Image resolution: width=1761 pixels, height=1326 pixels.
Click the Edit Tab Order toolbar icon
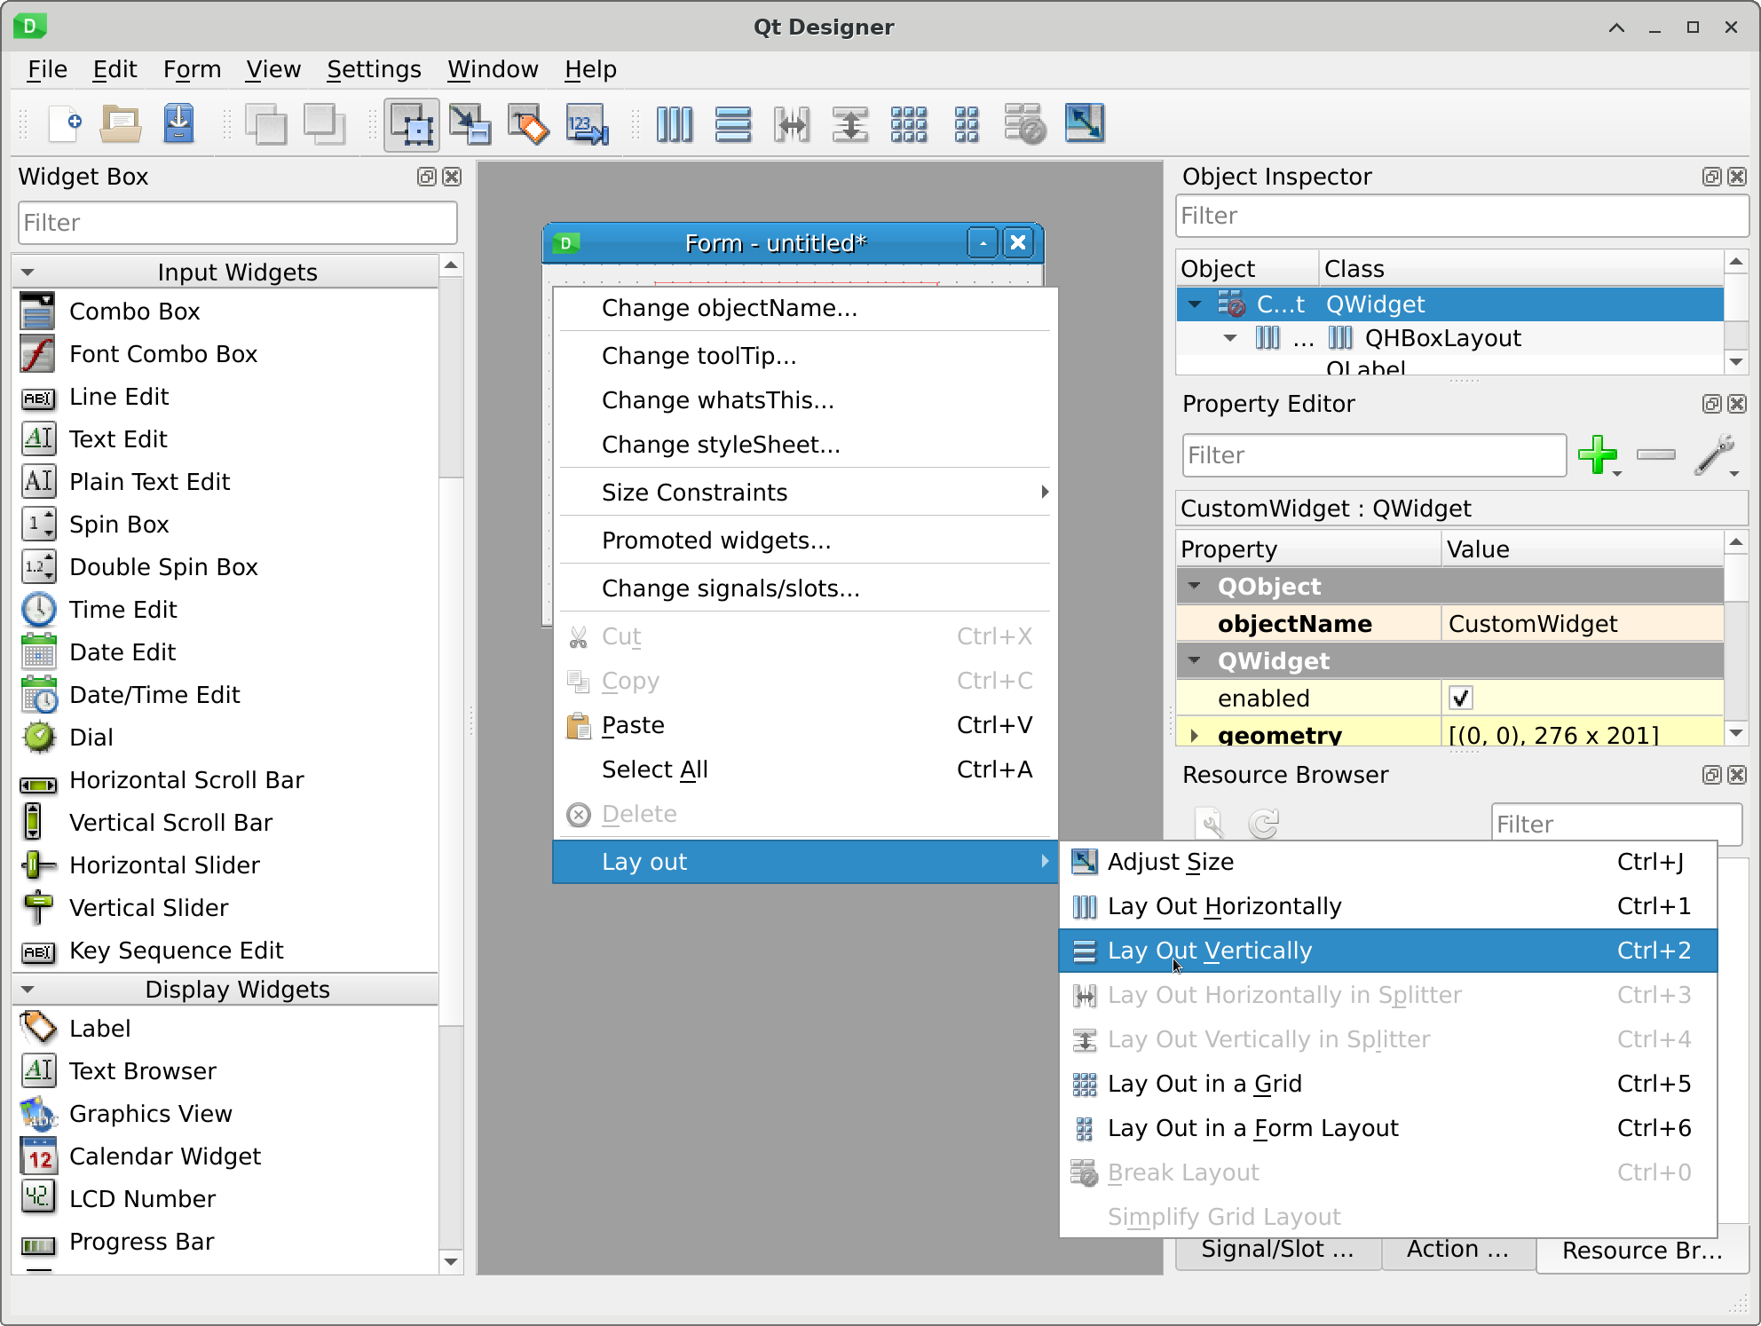click(587, 124)
